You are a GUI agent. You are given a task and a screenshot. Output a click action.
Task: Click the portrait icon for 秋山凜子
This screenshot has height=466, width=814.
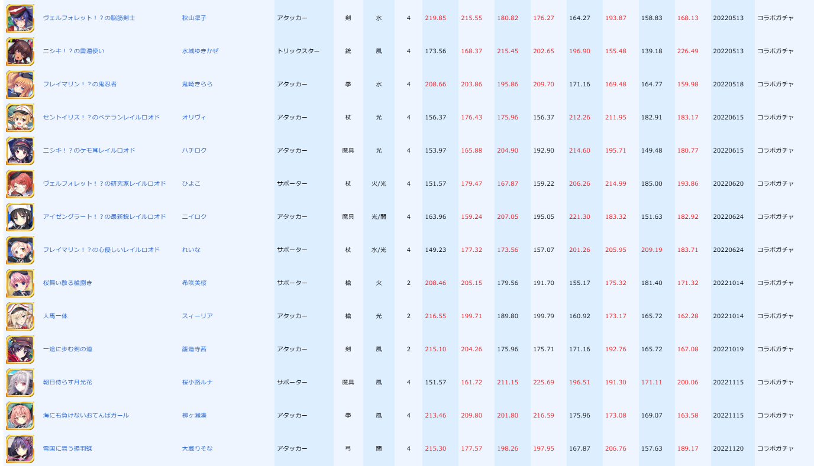click(20, 18)
